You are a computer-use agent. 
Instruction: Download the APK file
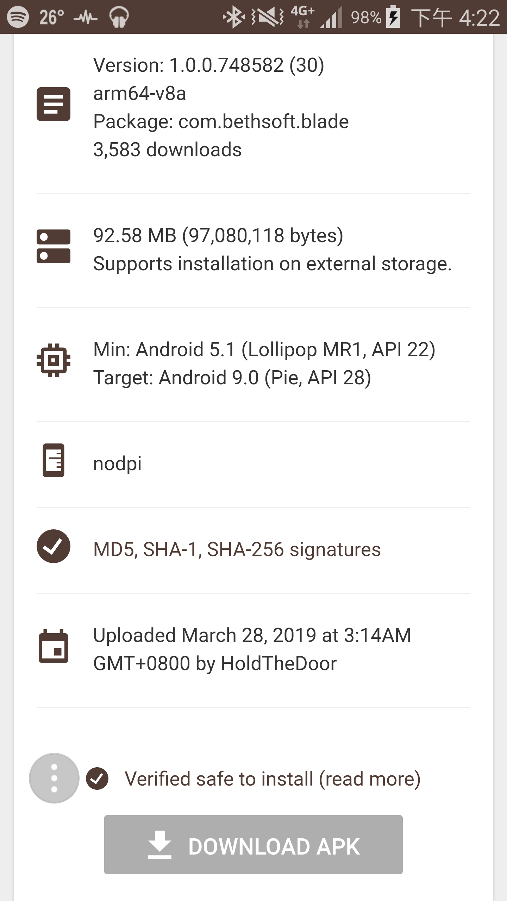pyautogui.click(x=254, y=845)
